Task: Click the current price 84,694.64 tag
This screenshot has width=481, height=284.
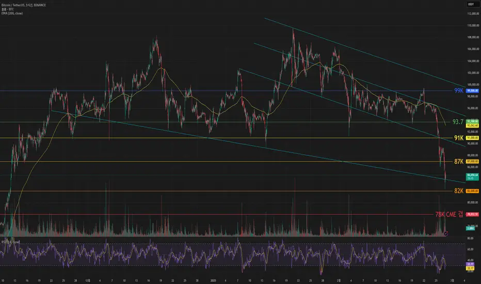Action: pyautogui.click(x=472, y=177)
